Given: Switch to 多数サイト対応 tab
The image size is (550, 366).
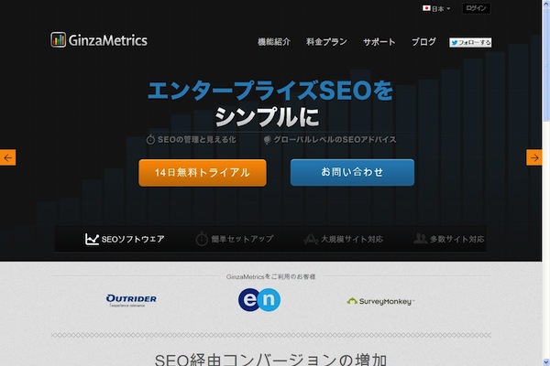Looking at the screenshot, I should pyautogui.click(x=449, y=239).
